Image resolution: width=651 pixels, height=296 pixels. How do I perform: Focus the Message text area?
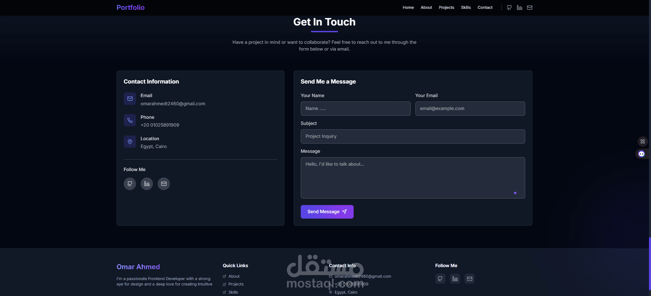tap(413, 178)
